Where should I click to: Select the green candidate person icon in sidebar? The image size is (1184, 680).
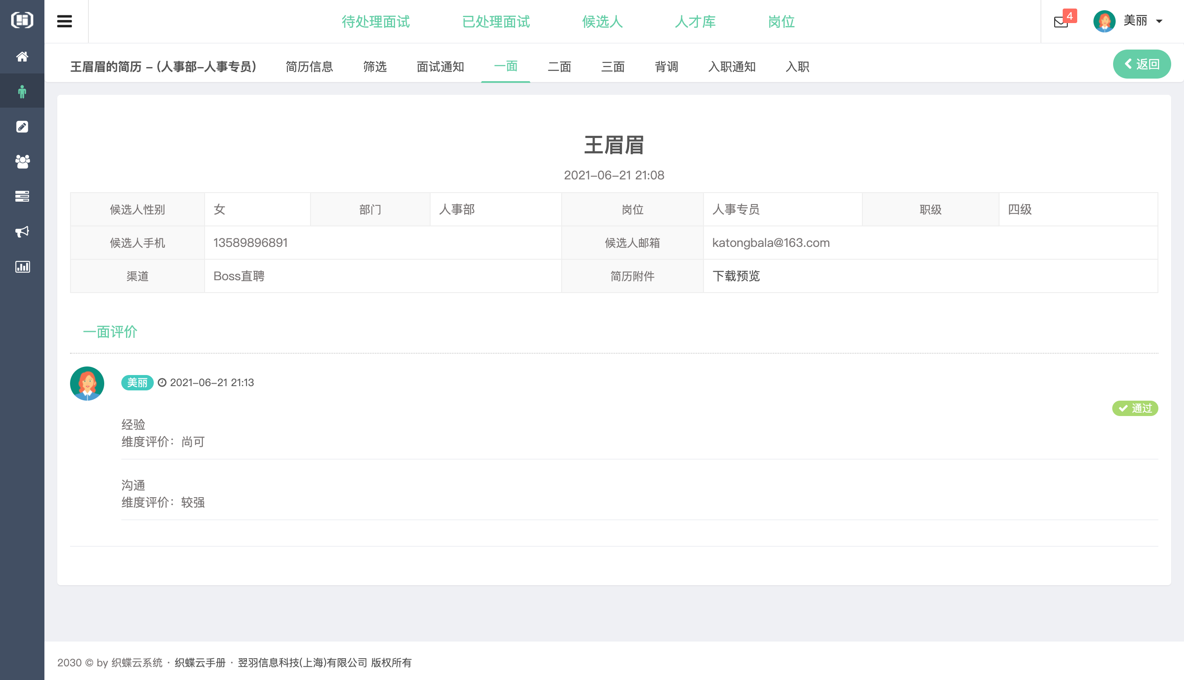click(x=22, y=91)
